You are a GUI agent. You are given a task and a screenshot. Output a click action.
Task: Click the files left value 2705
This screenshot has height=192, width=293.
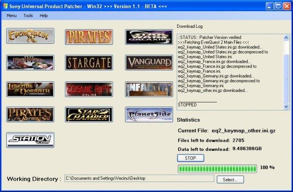[239, 140]
